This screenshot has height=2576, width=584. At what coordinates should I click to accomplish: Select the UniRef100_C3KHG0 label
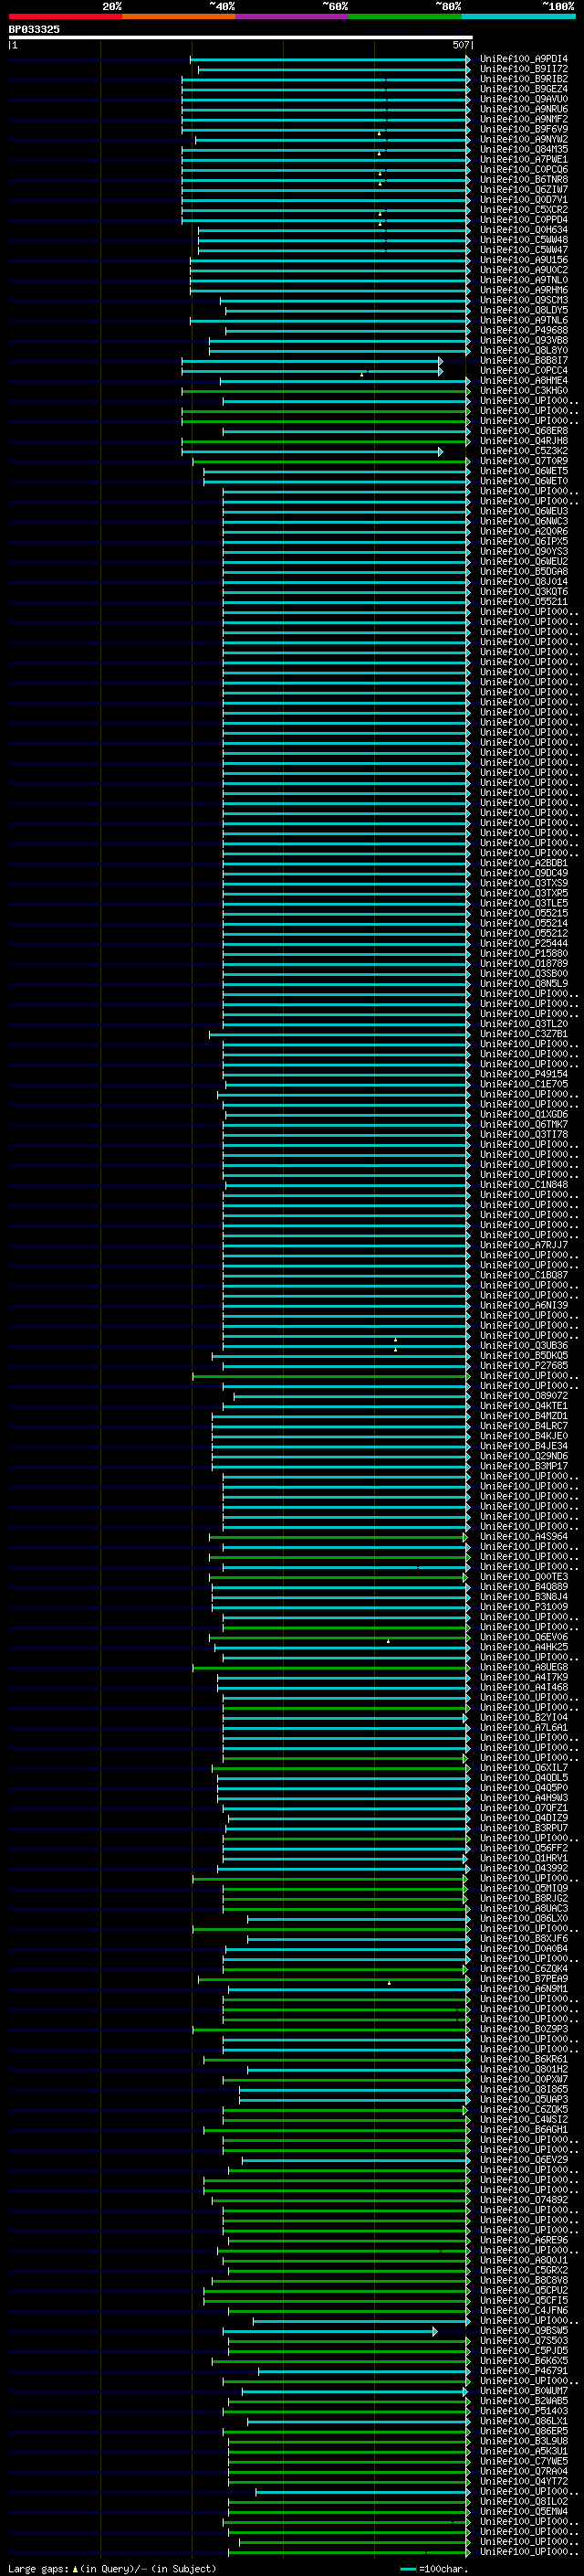coord(524,391)
